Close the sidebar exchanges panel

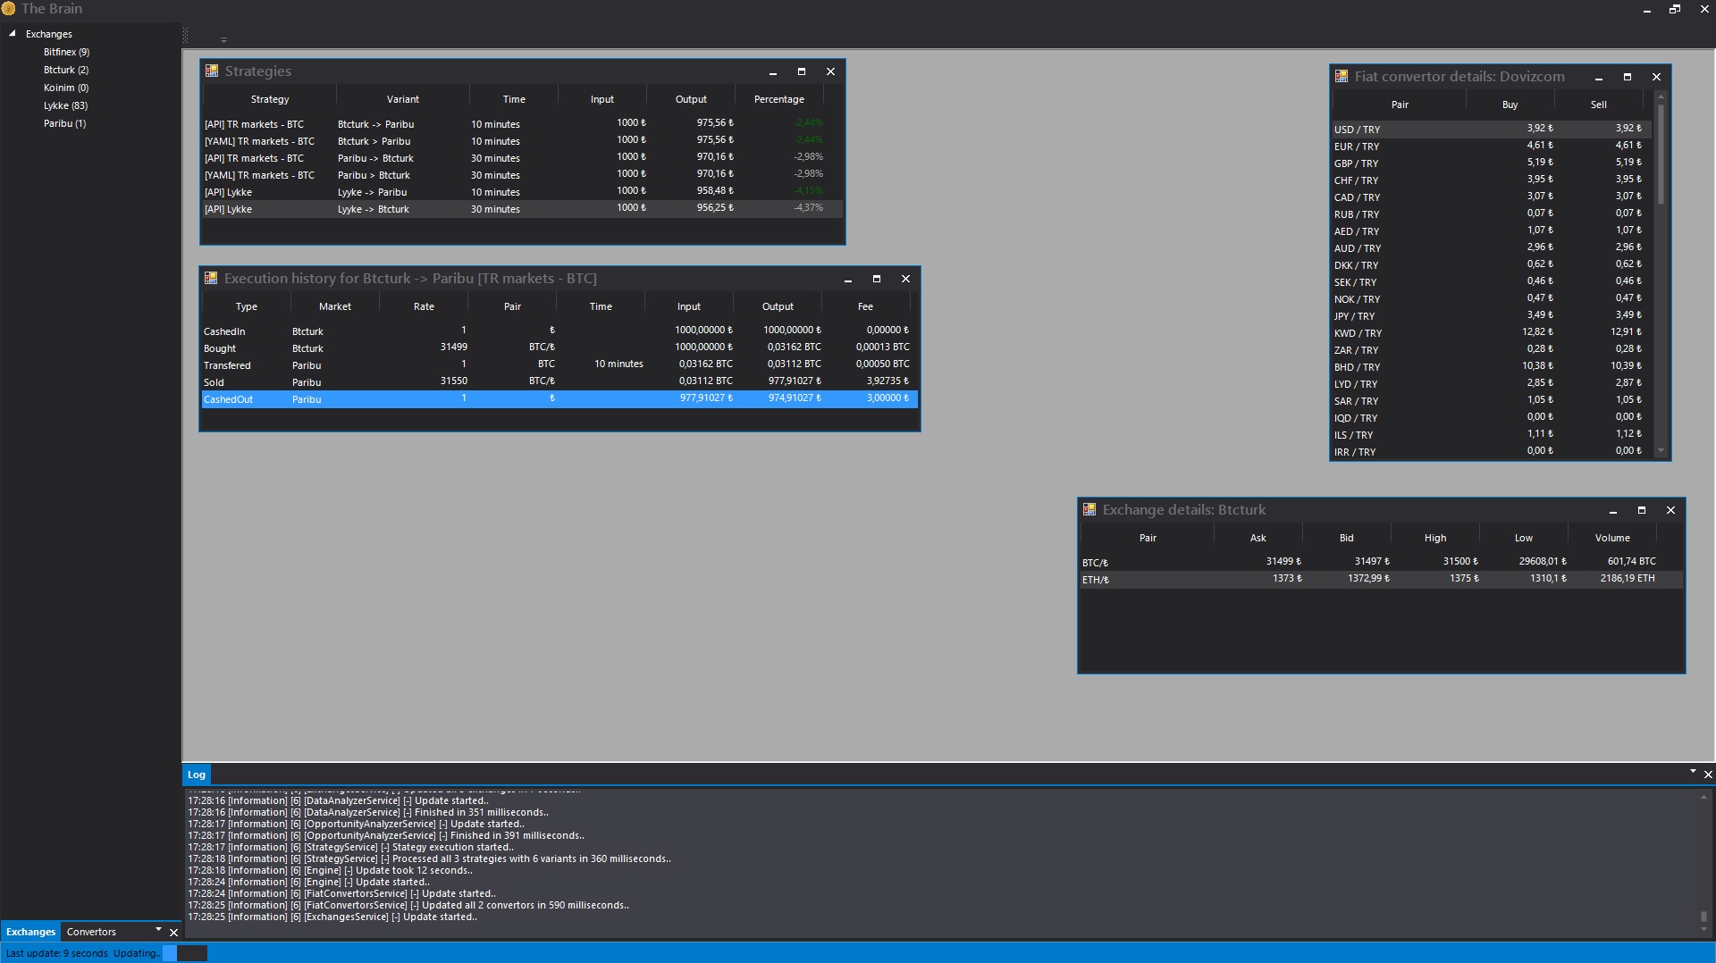(173, 932)
